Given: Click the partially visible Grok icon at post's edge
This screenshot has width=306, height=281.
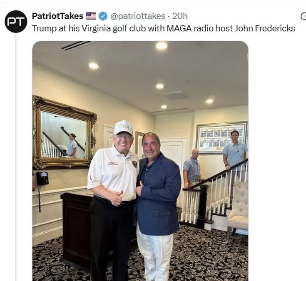Looking at the screenshot, I should (x=304, y=16).
